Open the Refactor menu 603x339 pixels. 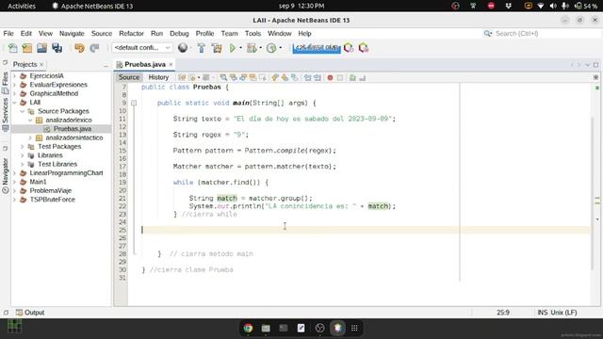(131, 34)
